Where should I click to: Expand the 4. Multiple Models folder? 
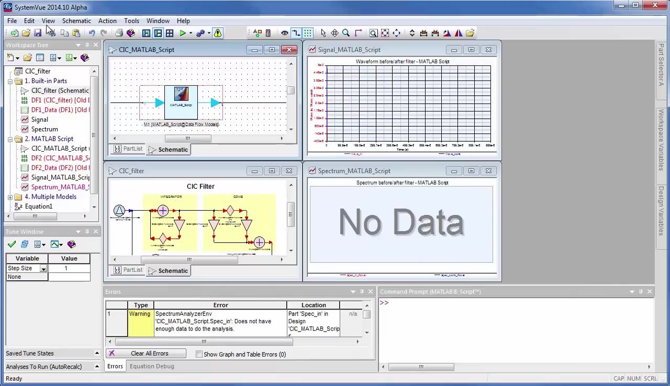[x=10, y=197]
